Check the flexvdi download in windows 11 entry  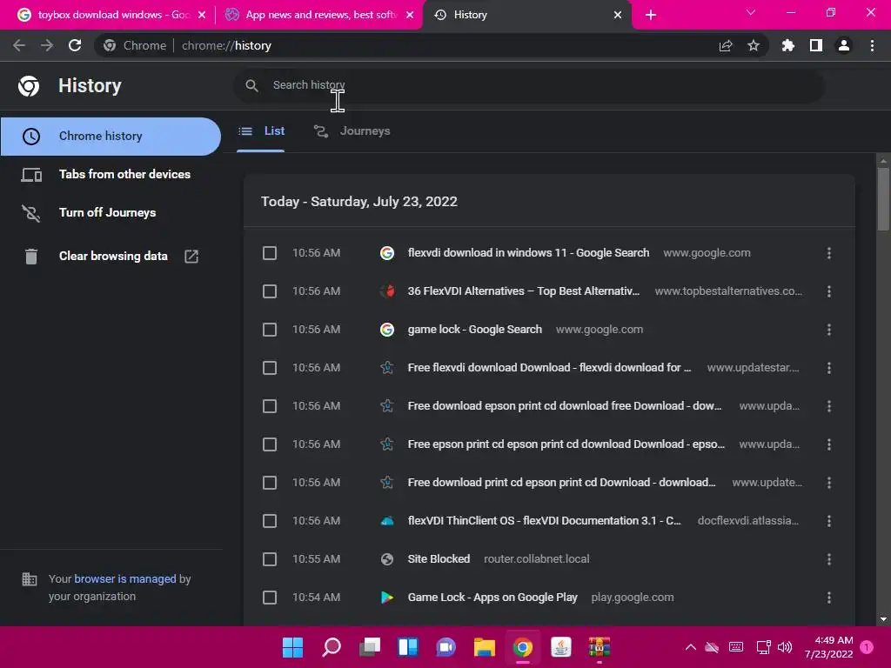270,253
